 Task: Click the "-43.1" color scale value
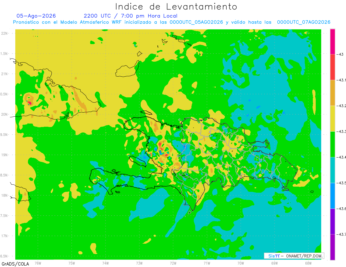pyautogui.click(x=341, y=80)
